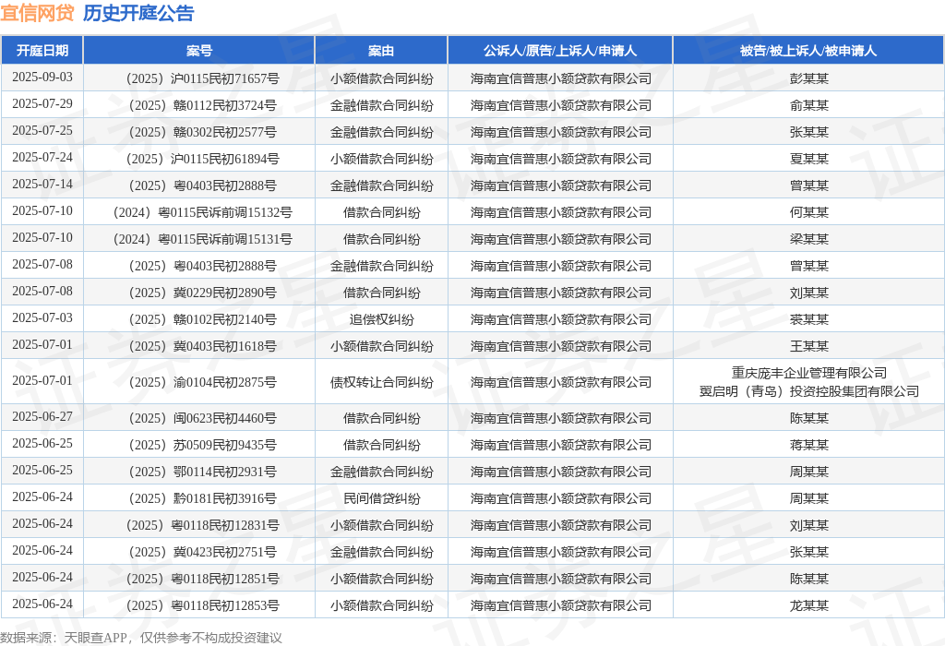Screen dimensions: 945x646
Task: Click defendant 何某某
Action: click(808, 213)
